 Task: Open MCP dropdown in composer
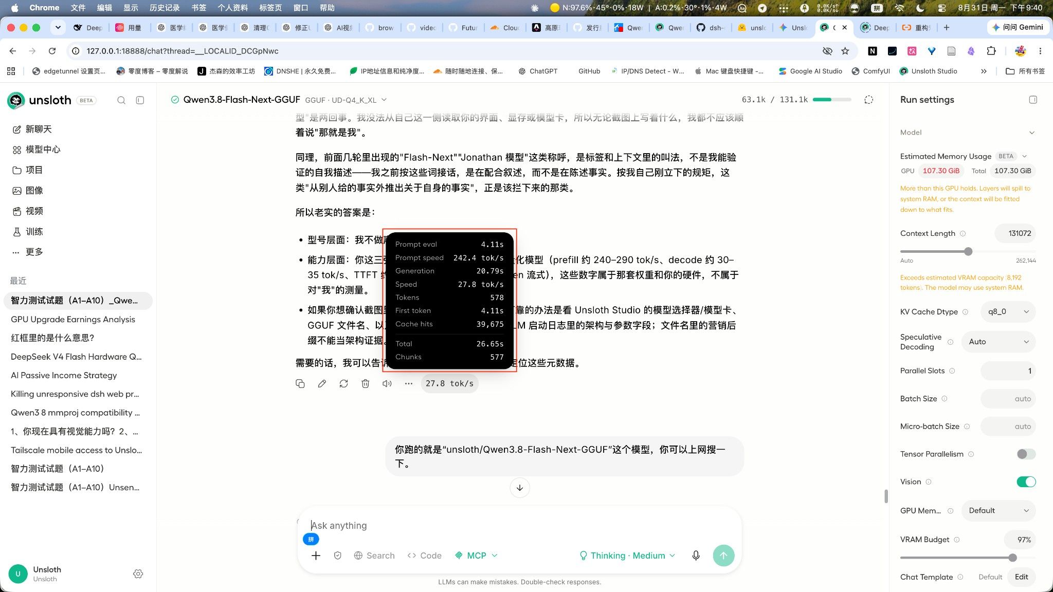476,556
